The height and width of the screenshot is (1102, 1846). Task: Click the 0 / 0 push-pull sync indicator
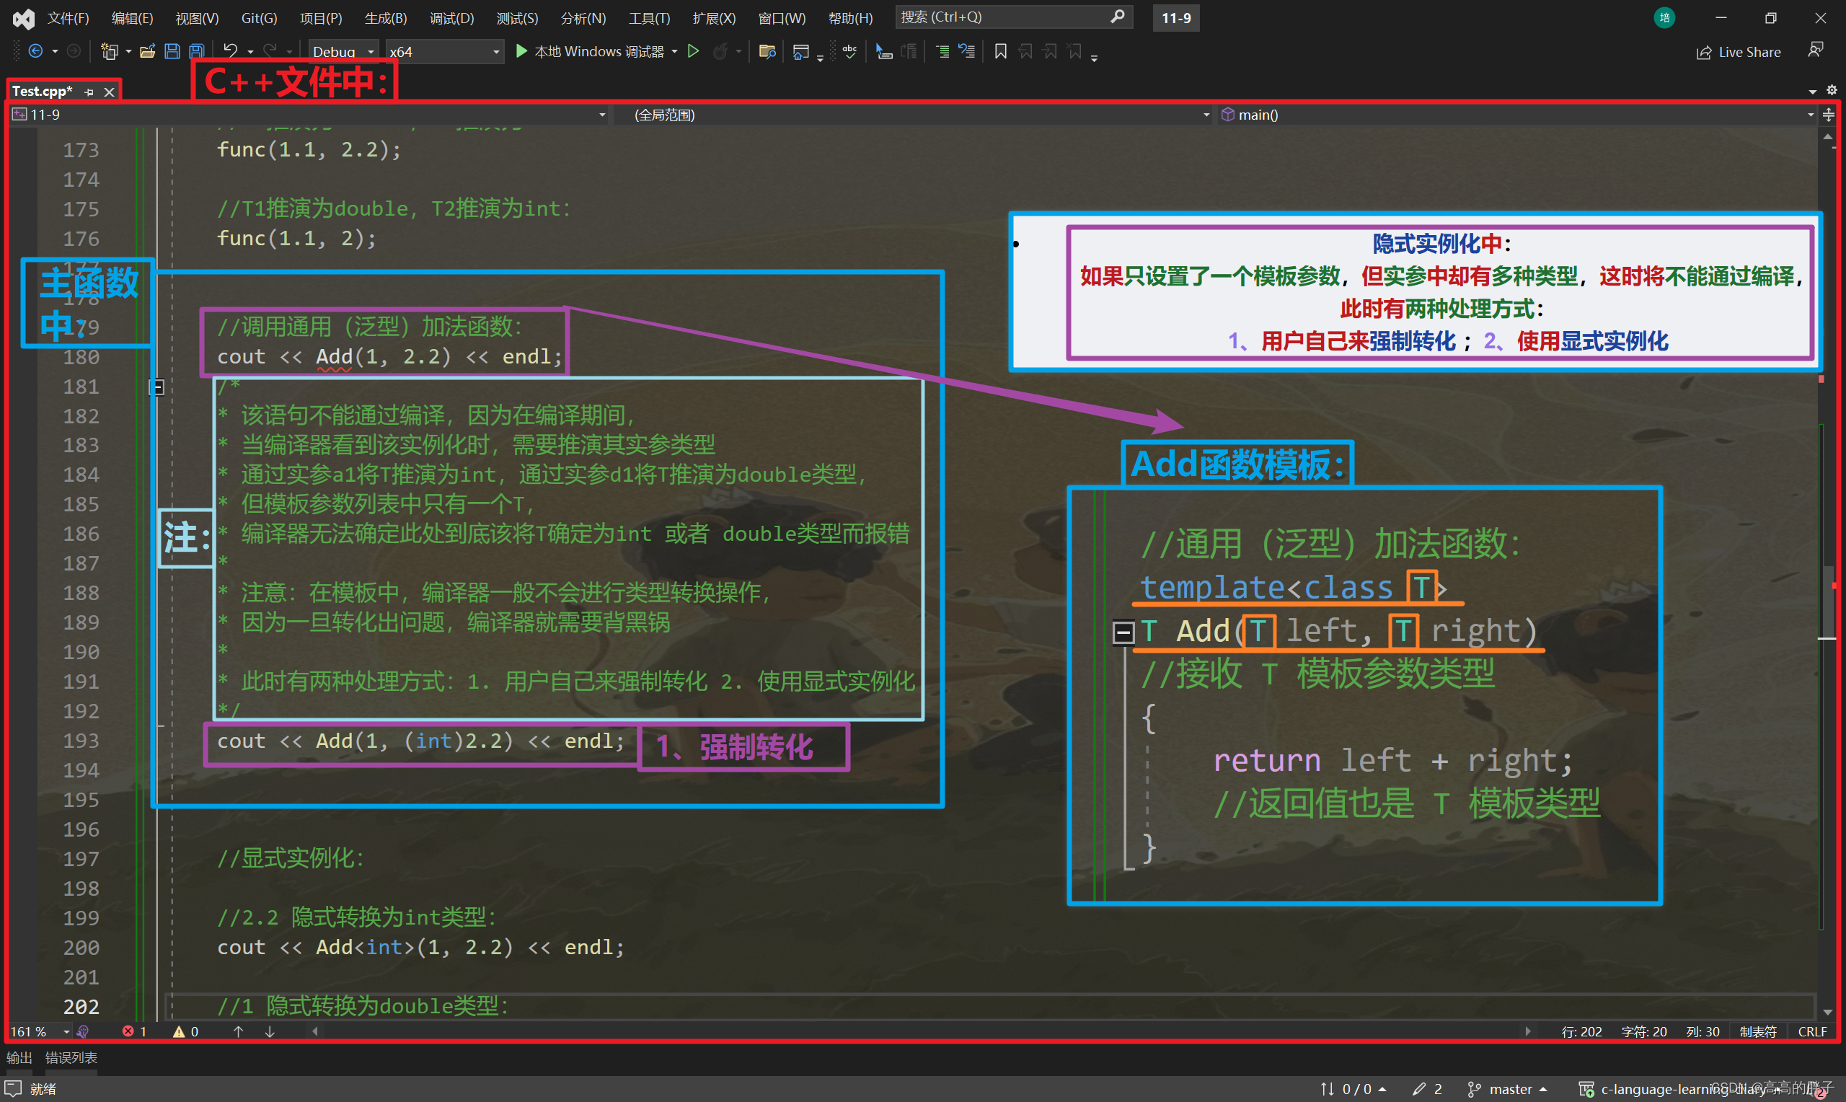1353,1088
